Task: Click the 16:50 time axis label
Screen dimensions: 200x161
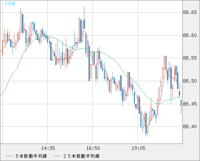Action: coord(93,148)
